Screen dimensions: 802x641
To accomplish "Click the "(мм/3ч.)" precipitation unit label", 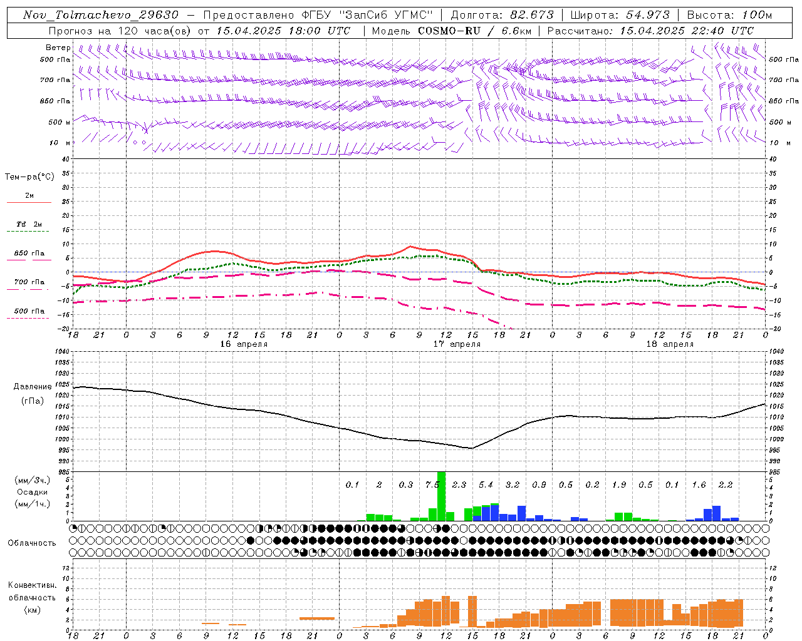I will 33,480.
